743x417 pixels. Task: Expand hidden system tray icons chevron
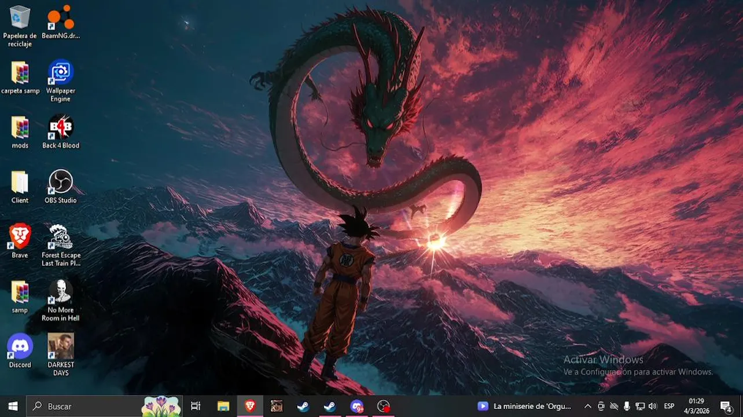coord(588,406)
